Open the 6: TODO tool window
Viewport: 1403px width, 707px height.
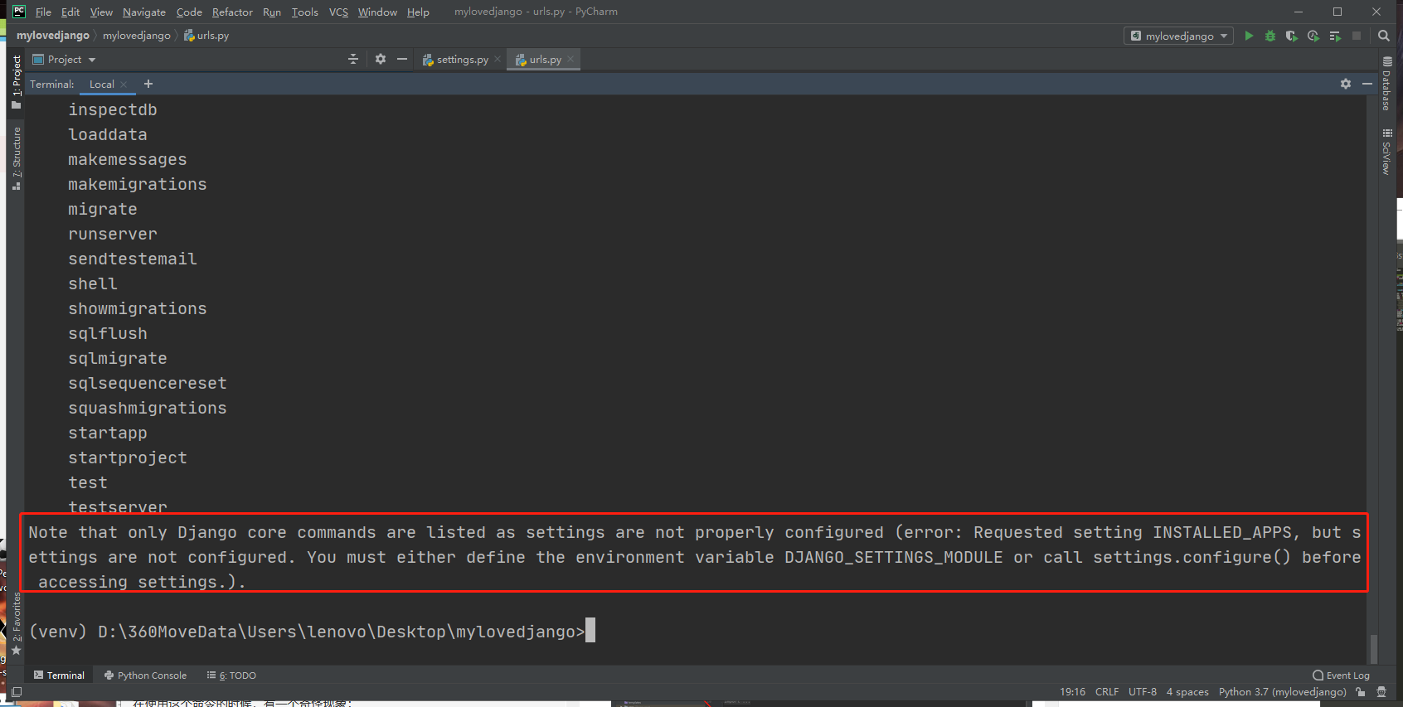[231, 676]
